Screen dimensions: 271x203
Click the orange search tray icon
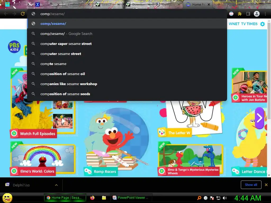coord(199,198)
